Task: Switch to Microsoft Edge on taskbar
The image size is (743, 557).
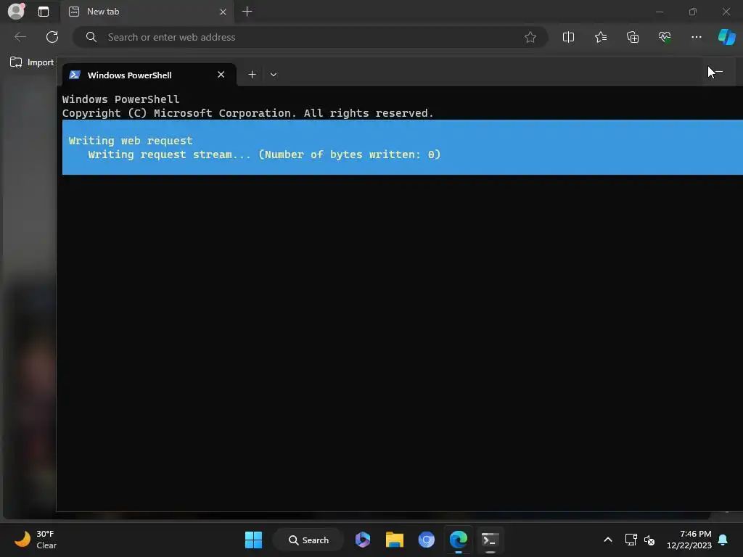Action: tap(459, 540)
